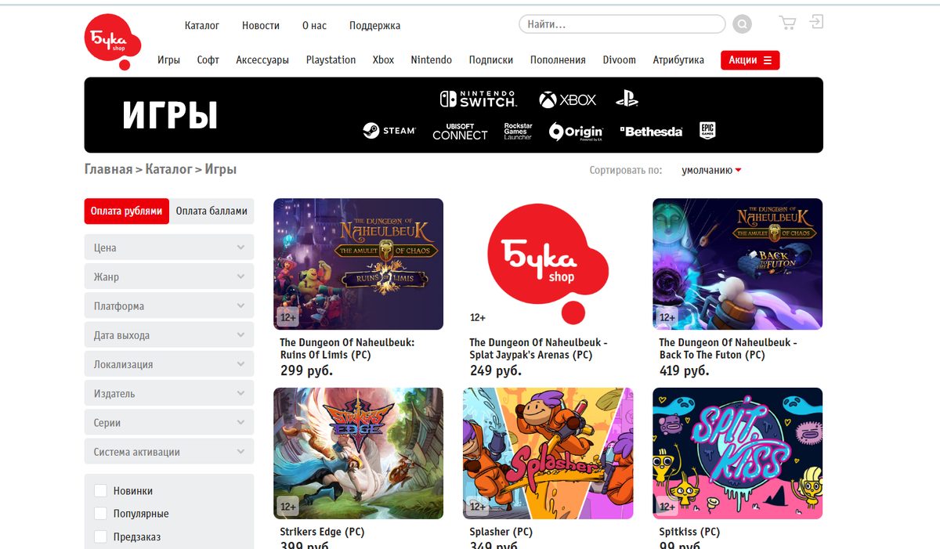Go to the Пополнения category
The width and height of the screenshot is (940, 549).
click(x=558, y=60)
